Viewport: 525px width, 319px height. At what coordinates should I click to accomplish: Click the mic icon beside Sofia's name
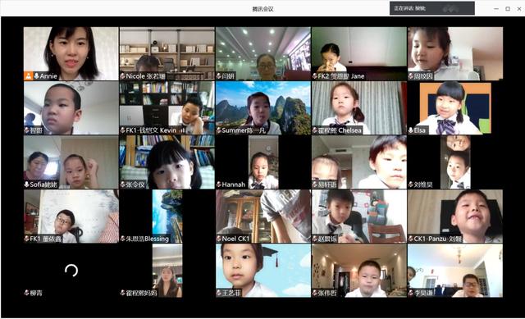click(x=27, y=185)
